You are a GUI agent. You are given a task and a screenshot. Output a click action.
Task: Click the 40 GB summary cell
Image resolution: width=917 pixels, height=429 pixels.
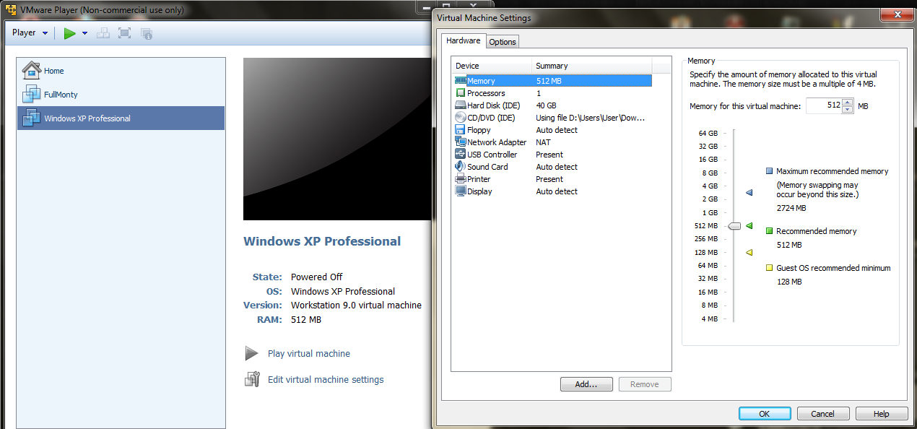[x=546, y=105]
